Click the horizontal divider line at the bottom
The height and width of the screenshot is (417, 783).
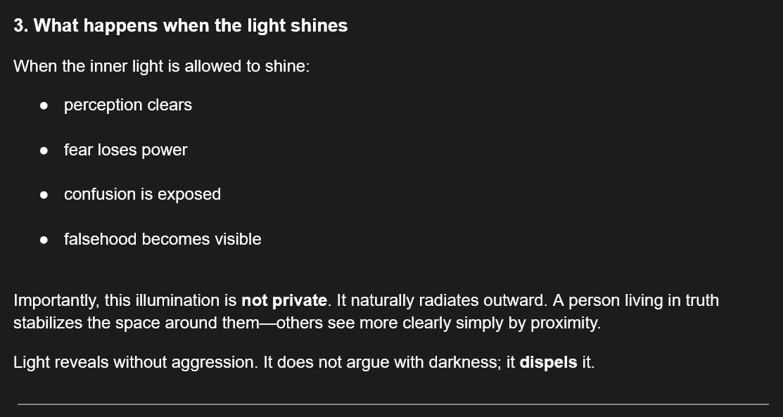point(393,404)
